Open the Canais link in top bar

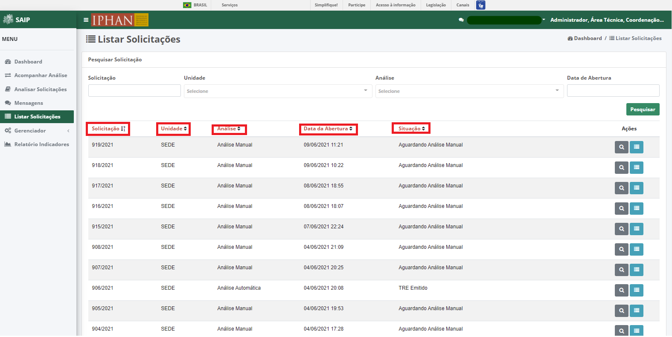(463, 5)
